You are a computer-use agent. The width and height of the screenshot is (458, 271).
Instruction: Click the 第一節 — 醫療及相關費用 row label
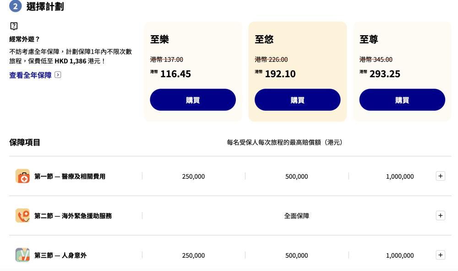click(70, 176)
